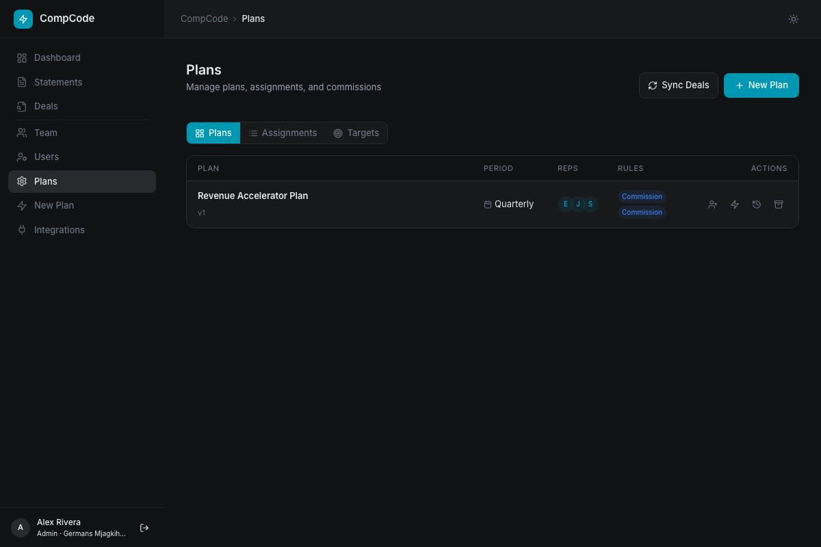This screenshot has width=821, height=547.
Task: Click the upper Commission rule badge
Action: click(x=642, y=196)
